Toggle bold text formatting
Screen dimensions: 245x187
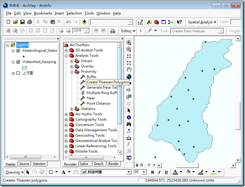coord(153,172)
